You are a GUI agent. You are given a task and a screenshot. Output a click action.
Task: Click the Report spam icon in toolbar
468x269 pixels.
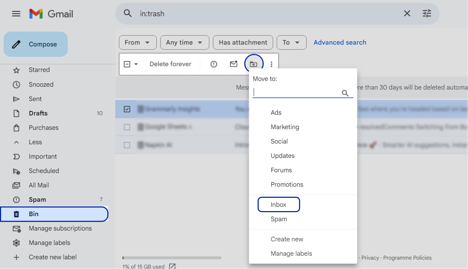(213, 64)
